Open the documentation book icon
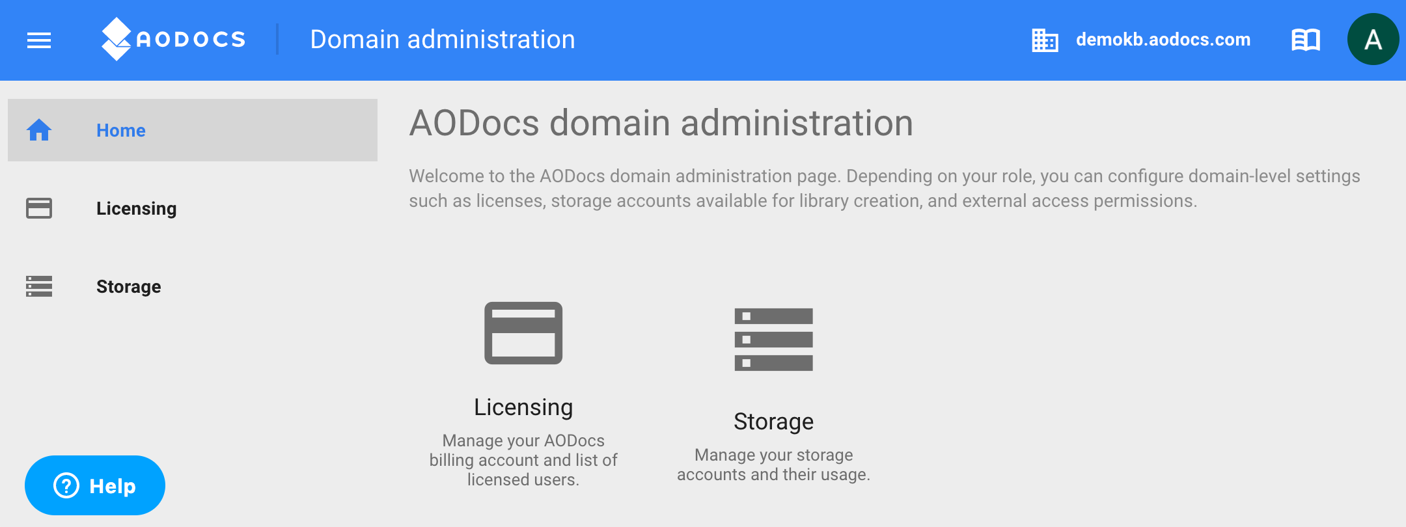The width and height of the screenshot is (1406, 527). pos(1306,40)
